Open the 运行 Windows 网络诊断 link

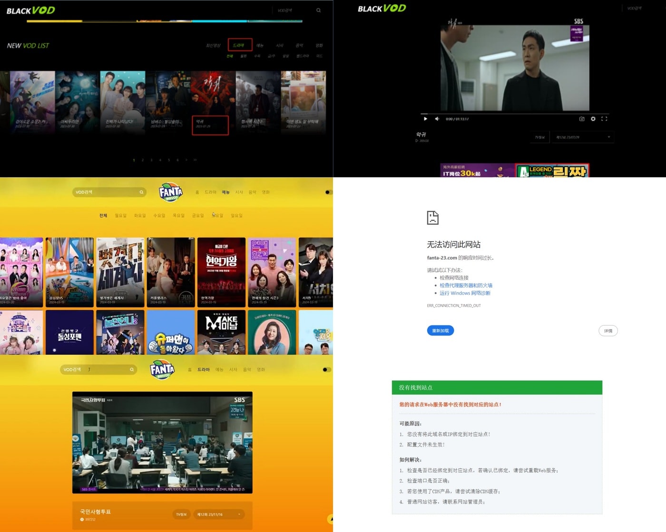click(464, 293)
